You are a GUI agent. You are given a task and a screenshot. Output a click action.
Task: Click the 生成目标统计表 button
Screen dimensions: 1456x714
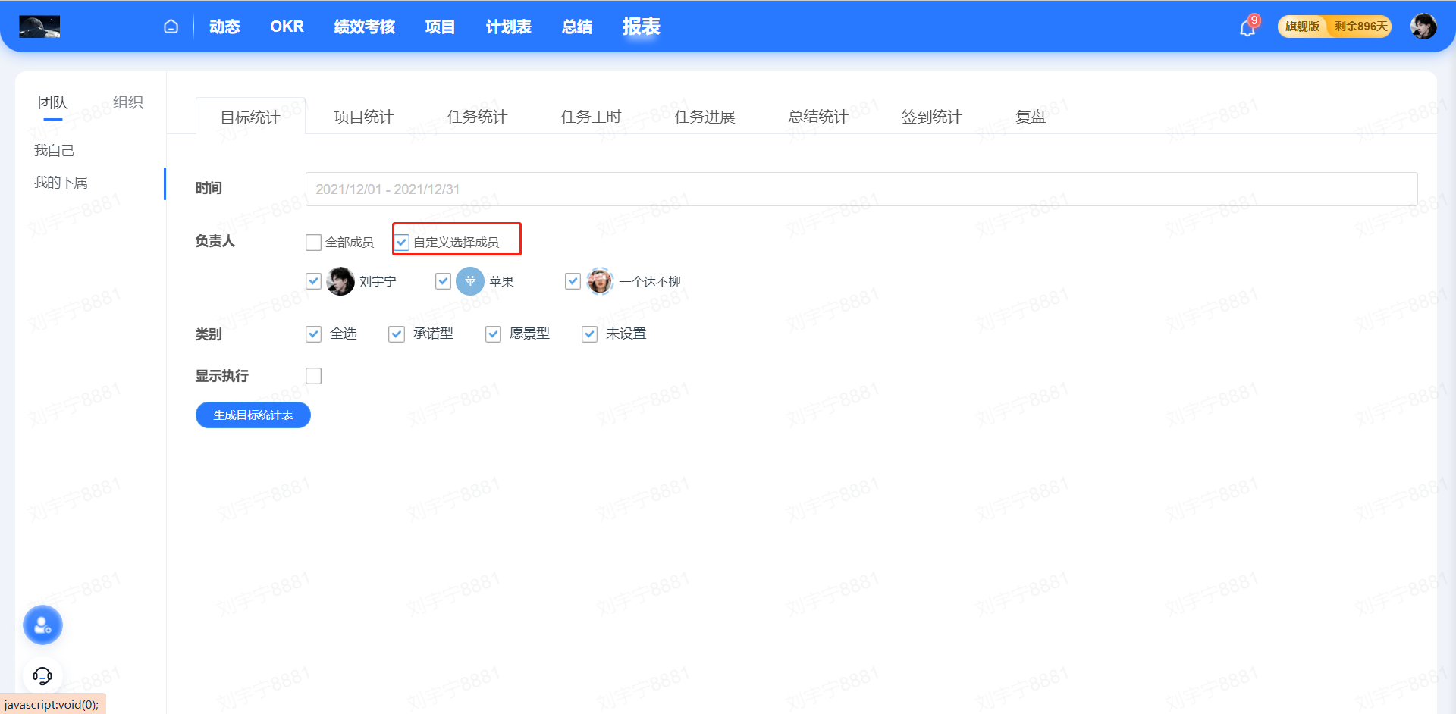tap(253, 415)
